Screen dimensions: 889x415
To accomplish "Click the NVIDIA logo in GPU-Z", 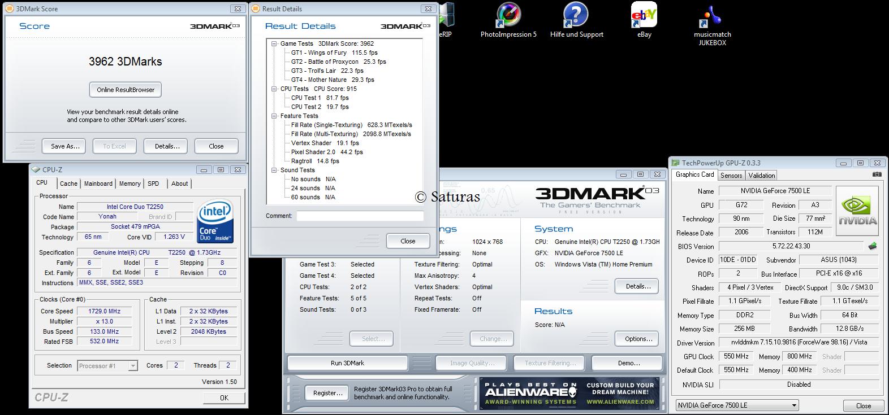I will pos(857,211).
